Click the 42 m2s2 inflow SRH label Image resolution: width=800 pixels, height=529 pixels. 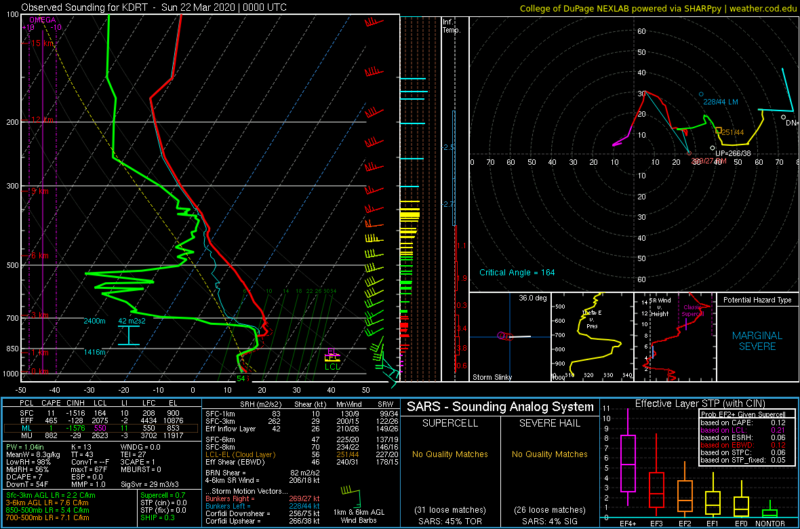(132, 321)
